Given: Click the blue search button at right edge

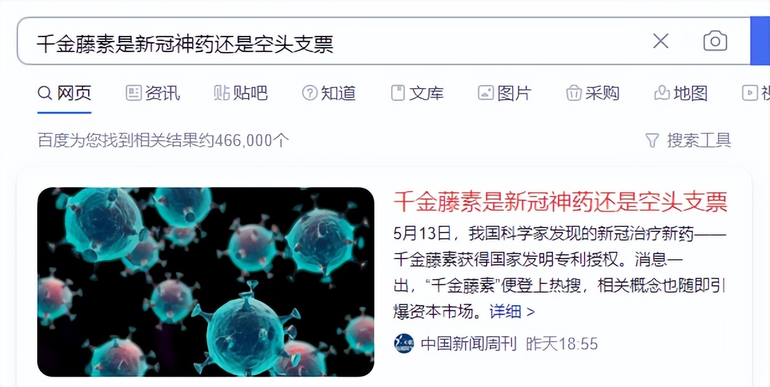Looking at the screenshot, I should [760, 41].
